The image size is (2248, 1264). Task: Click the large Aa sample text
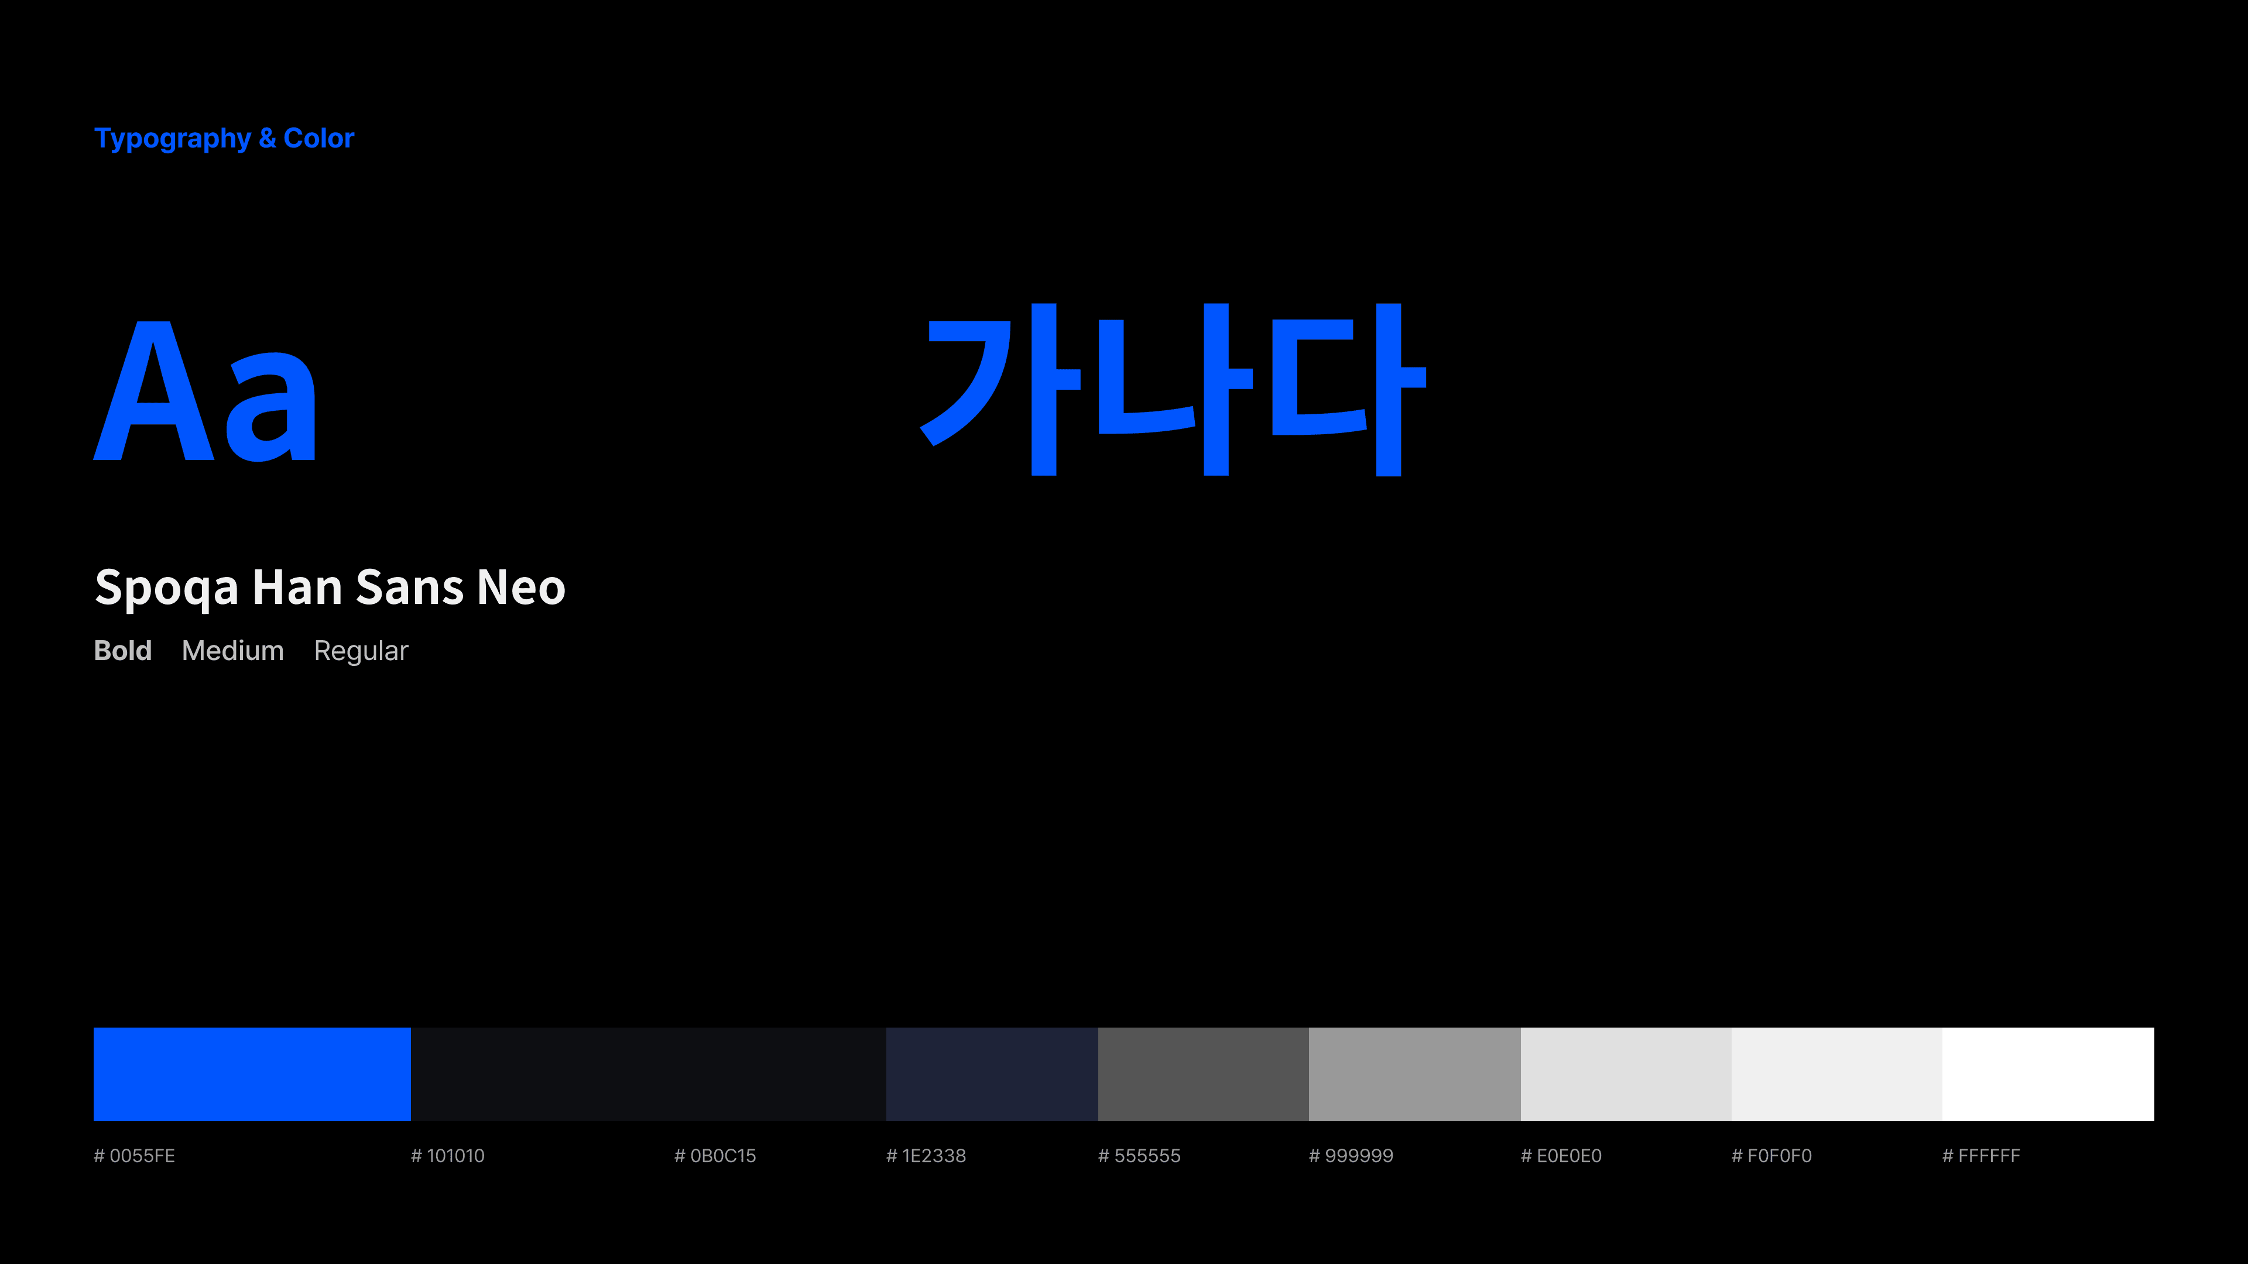click(206, 390)
